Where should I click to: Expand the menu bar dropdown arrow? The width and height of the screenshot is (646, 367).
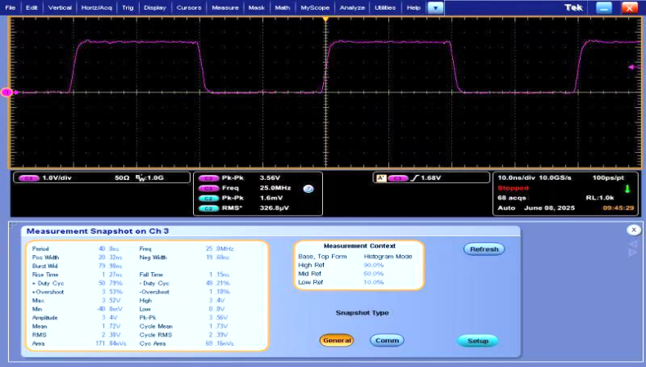coord(435,7)
